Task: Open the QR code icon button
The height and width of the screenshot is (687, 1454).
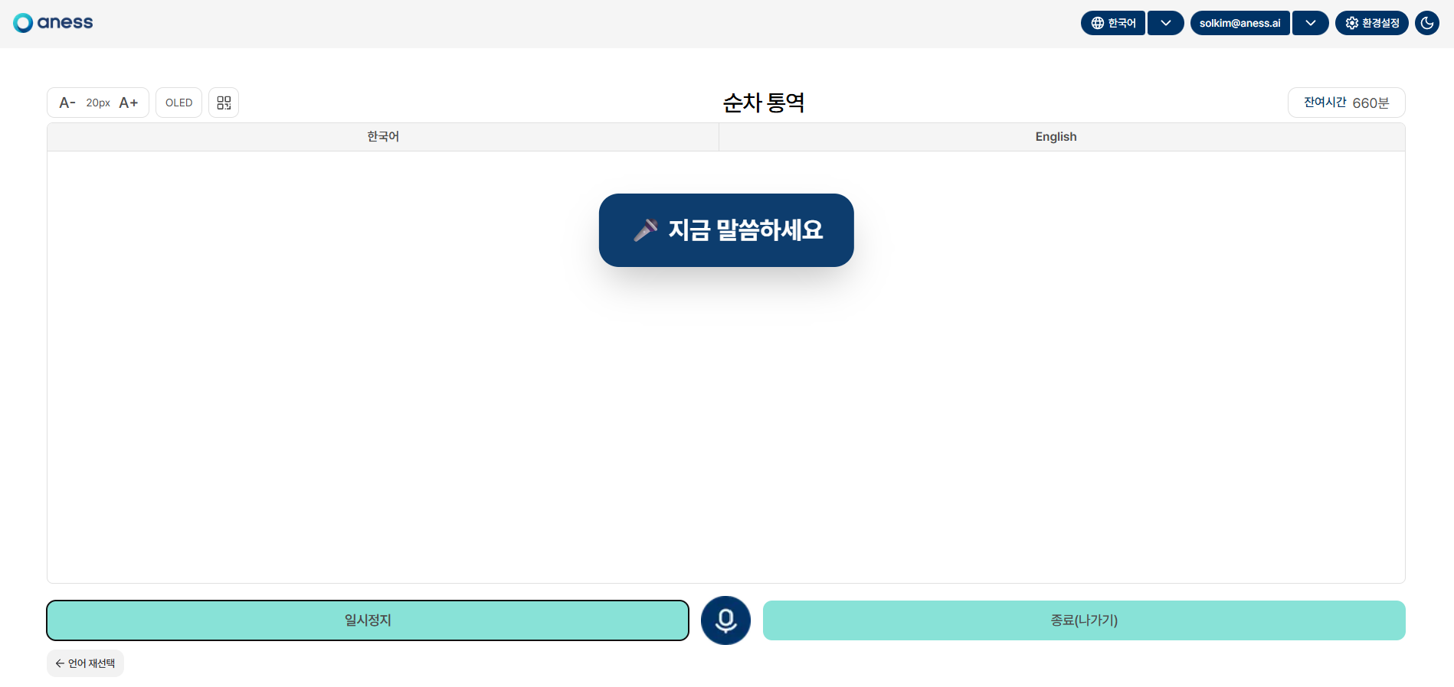Action: 224,103
